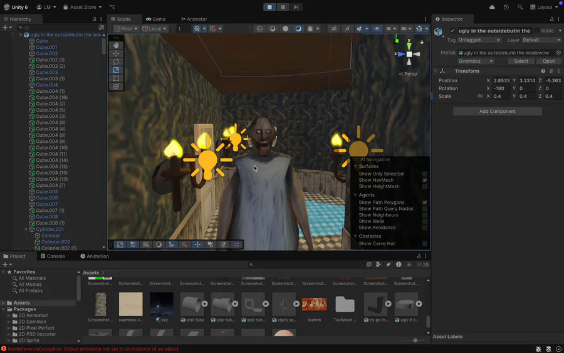Click the Pause button in the top toolbar

click(283, 7)
